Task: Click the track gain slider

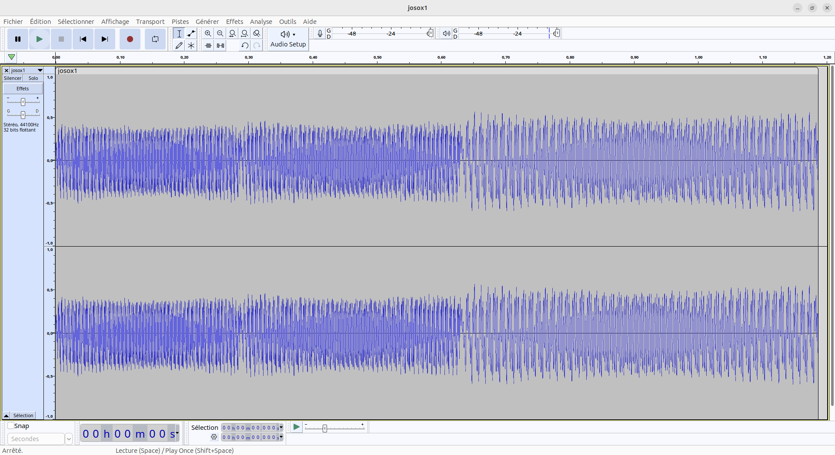Action: click(x=23, y=102)
